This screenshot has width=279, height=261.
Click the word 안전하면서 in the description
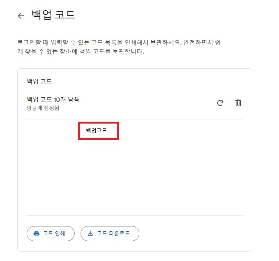click(x=198, y=42)
